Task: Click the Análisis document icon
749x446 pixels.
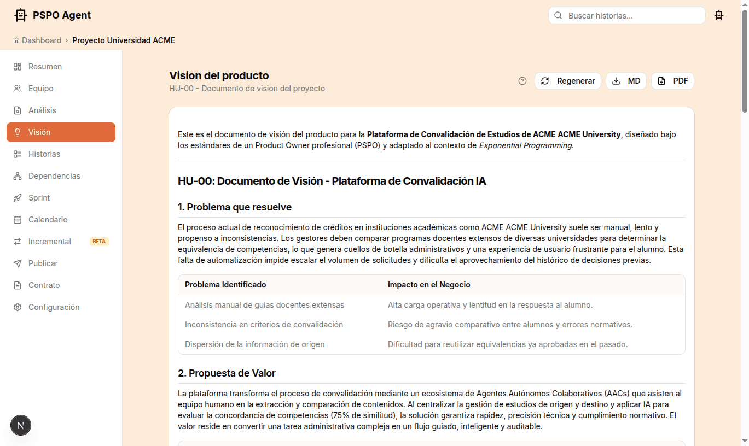Action: pyautogui.click(x=17, y=110)
